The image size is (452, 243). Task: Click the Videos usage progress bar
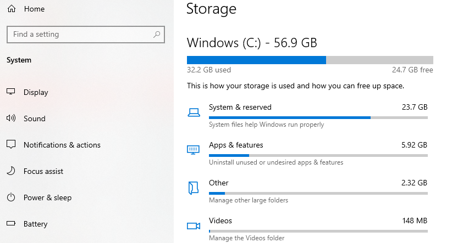click(x=318, y=231)
